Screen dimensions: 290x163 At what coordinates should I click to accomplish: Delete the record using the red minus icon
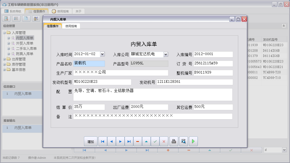(x=138, y=141)
